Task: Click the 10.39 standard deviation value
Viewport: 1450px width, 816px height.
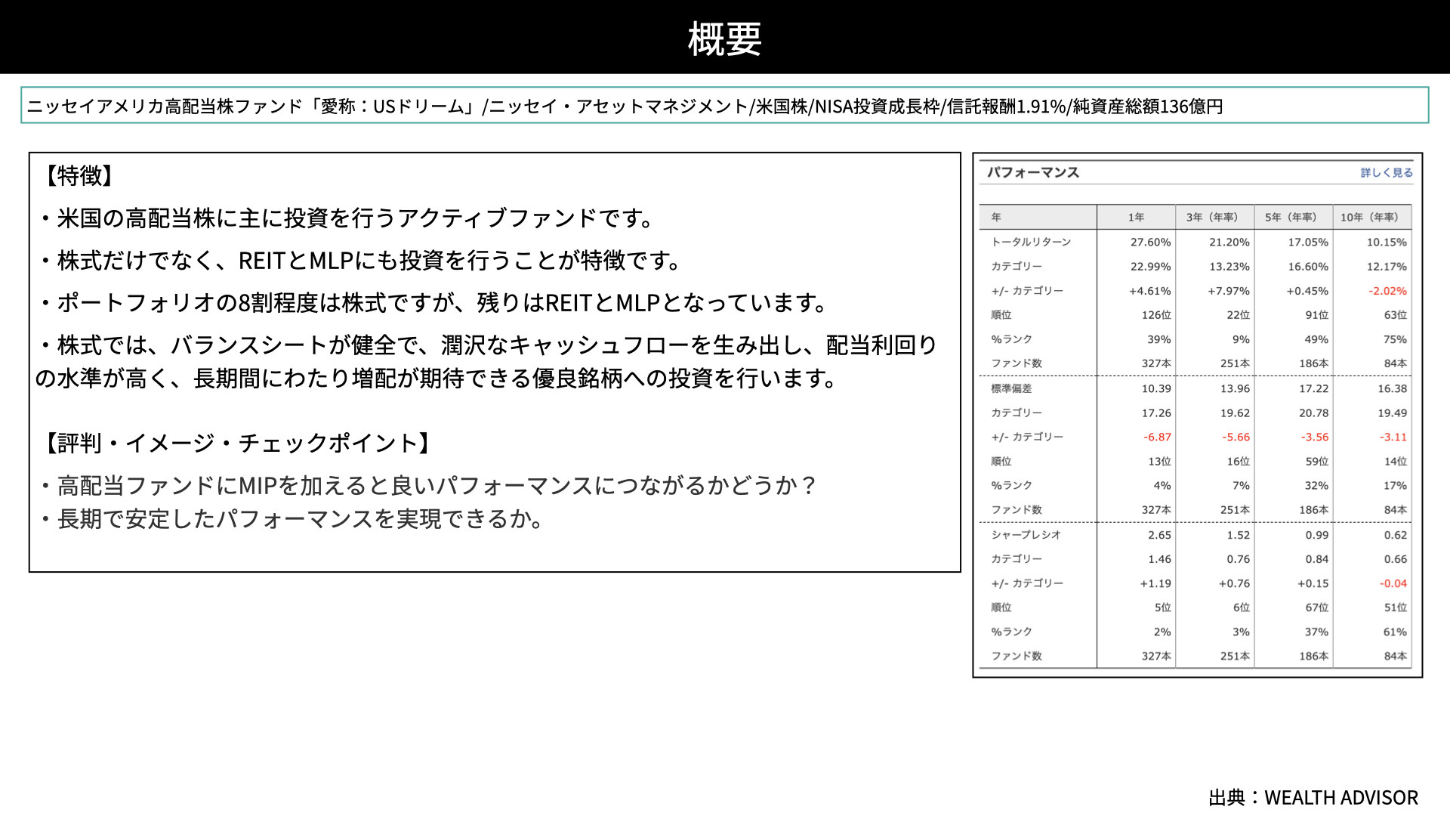Action: [x=1156, y=389]
